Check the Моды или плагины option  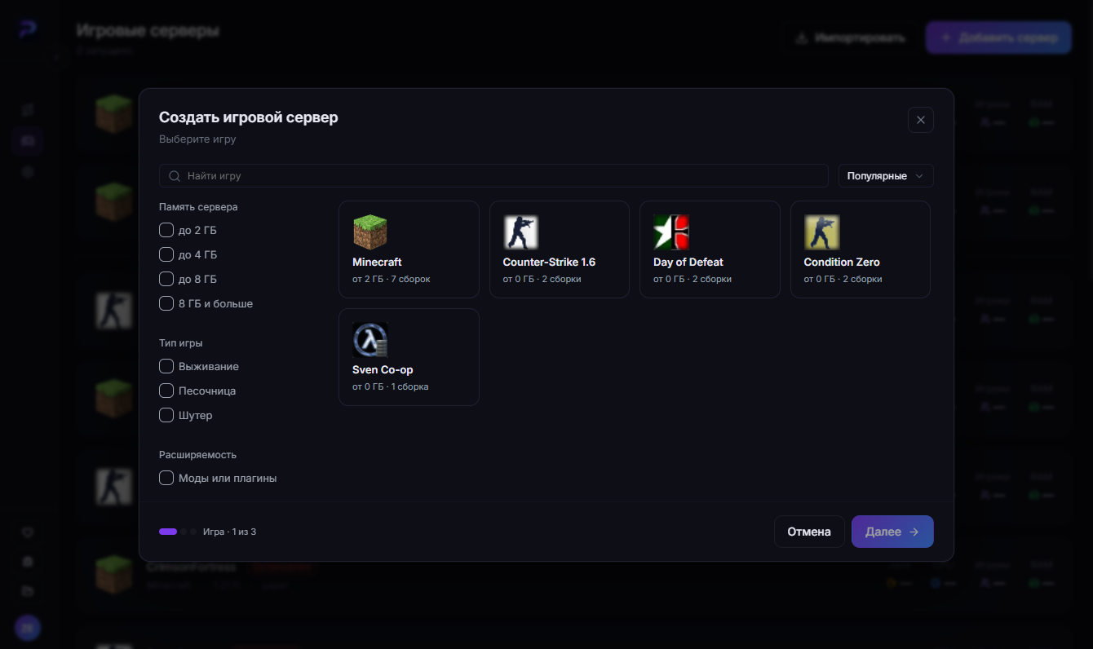(x=166, y=478)
